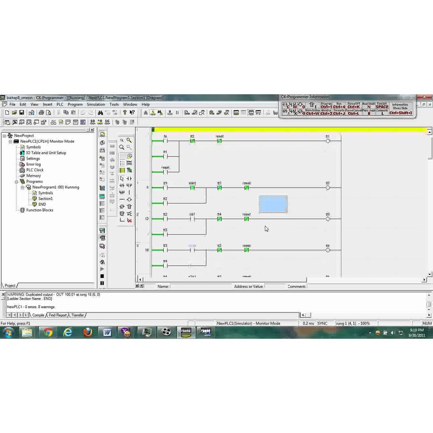
Task: Collapse the Programs tree node
Action: 16,182
